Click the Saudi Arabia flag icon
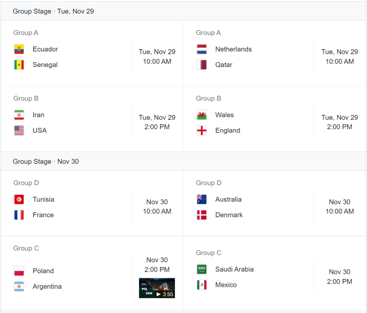 coord(202,269)
